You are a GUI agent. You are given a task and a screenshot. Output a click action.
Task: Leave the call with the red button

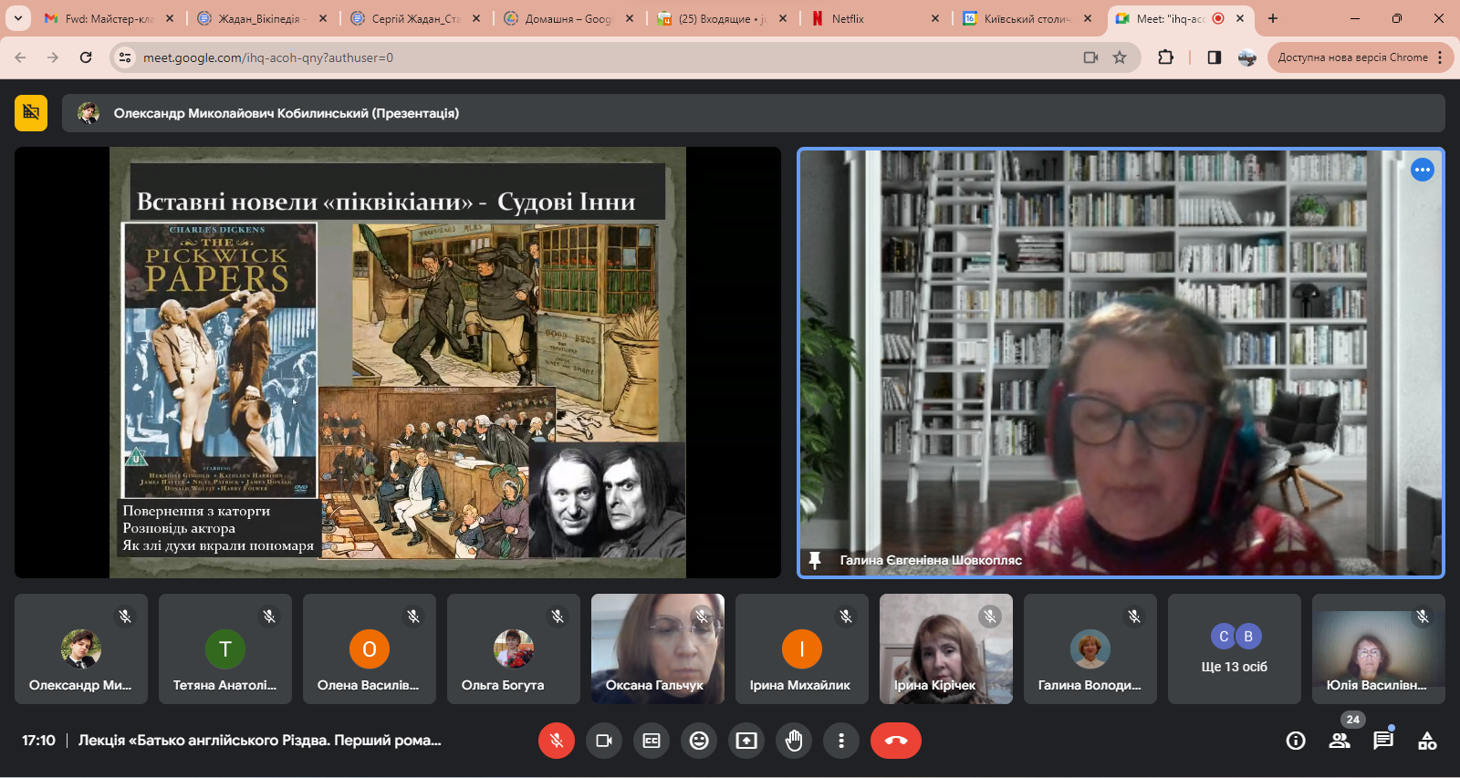coord(895,741)
